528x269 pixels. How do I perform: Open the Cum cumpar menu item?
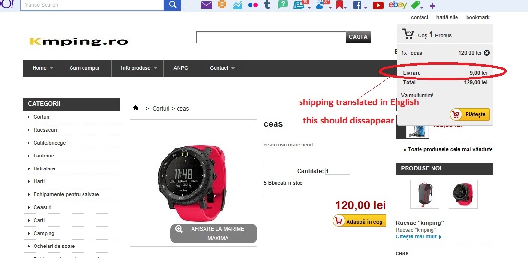coord(84,68)
